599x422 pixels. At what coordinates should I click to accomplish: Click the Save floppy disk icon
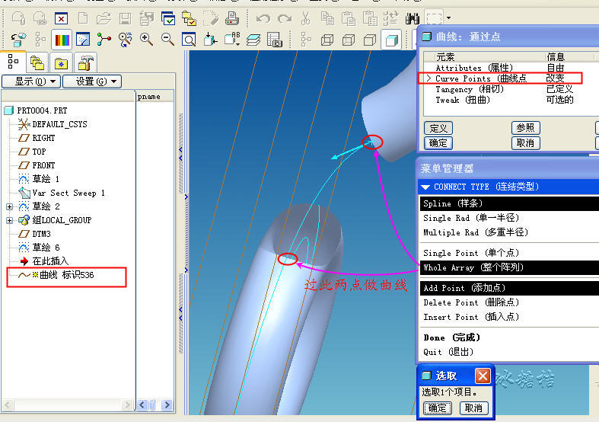(125, 18)
